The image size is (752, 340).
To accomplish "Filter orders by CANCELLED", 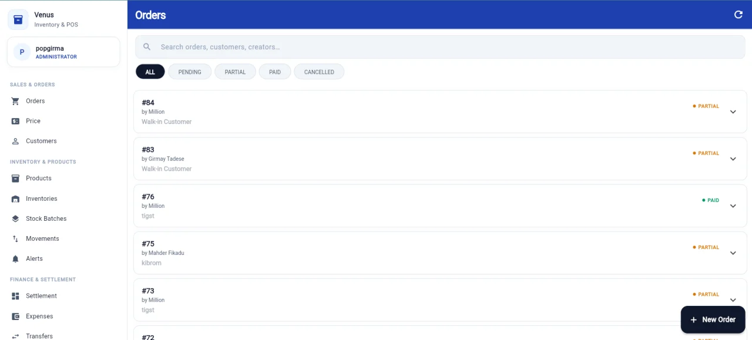I will (319, 72).
